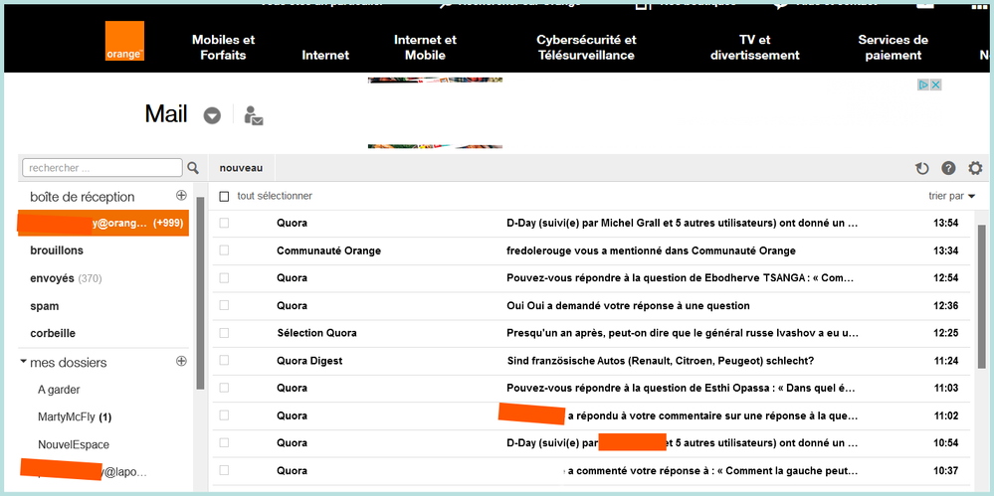
Task: Open the 'brouillons' folder
Action: point(57,250)
